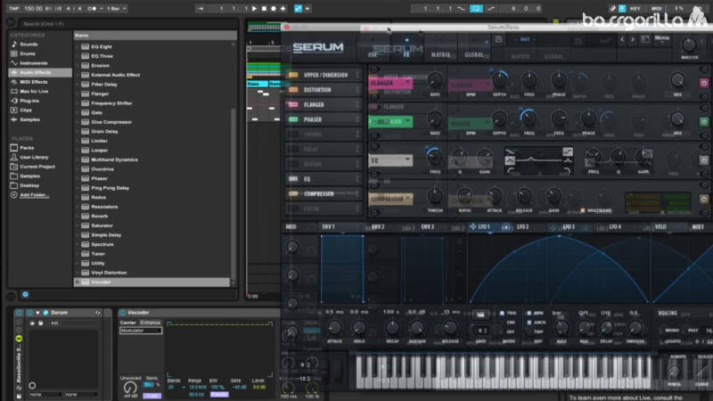Click Hyper/Dimension module in FX rack
713x401 pixels.
click(323, 75)
